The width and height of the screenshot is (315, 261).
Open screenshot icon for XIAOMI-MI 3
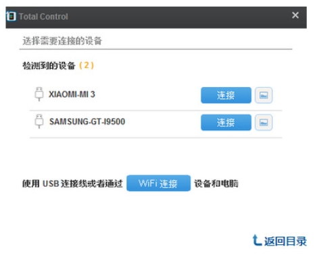coord(264,95)
